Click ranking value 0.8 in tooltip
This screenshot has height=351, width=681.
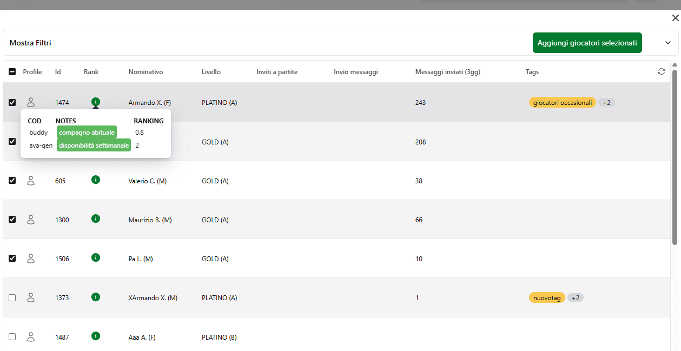140,133
